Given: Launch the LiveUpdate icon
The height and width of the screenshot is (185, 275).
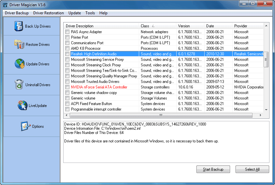Looking at the screenshot, I should (x=22, y=106).
